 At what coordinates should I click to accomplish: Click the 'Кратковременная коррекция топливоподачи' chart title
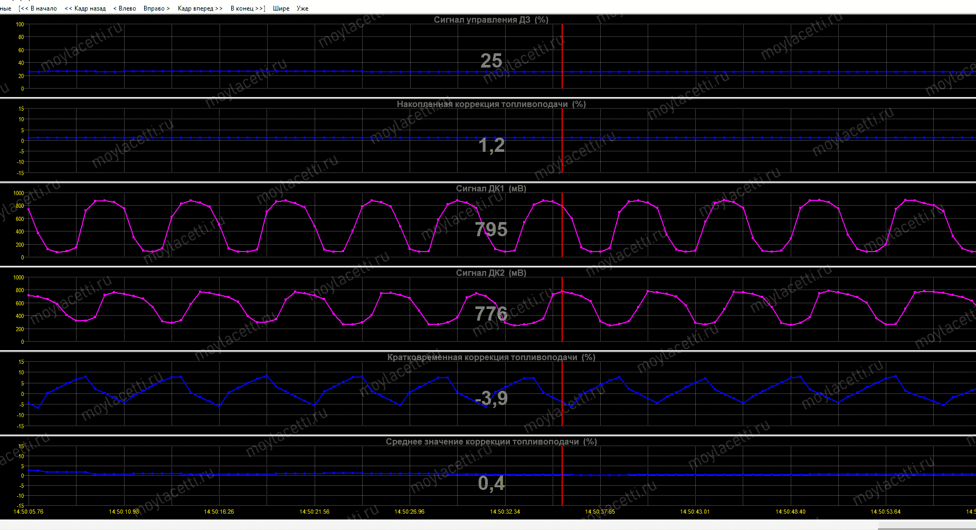click(x=491, y=357)
